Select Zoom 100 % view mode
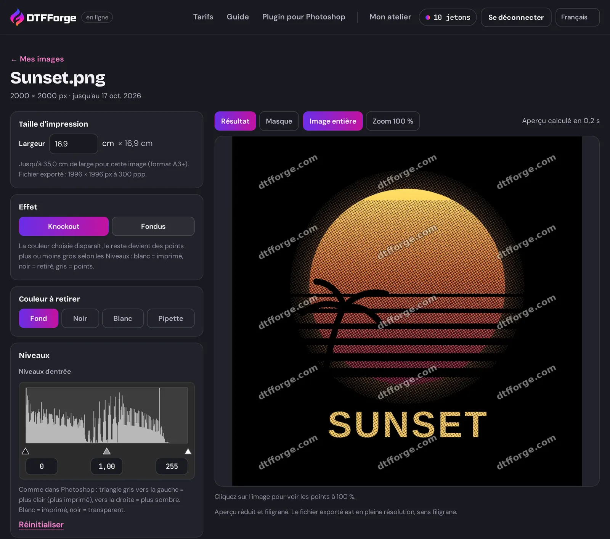Screen dimensions: 610x539 point(393,121)
